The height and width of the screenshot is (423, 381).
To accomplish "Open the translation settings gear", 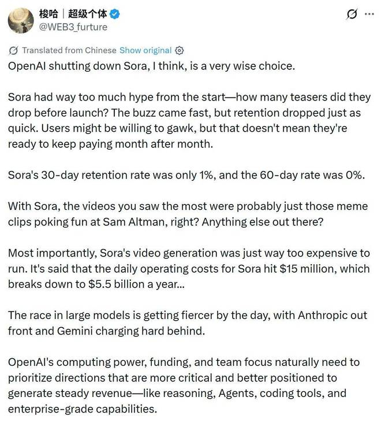I will pyautogui.click(x=179, y=50).
